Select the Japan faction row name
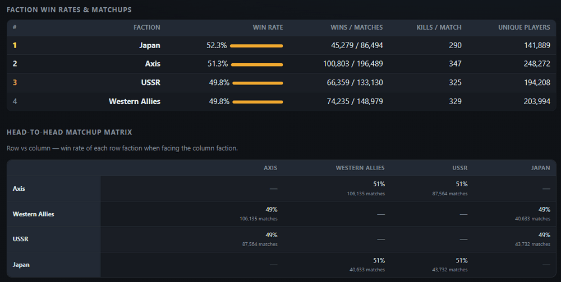 pyautogui.click(x=150, y=45)
